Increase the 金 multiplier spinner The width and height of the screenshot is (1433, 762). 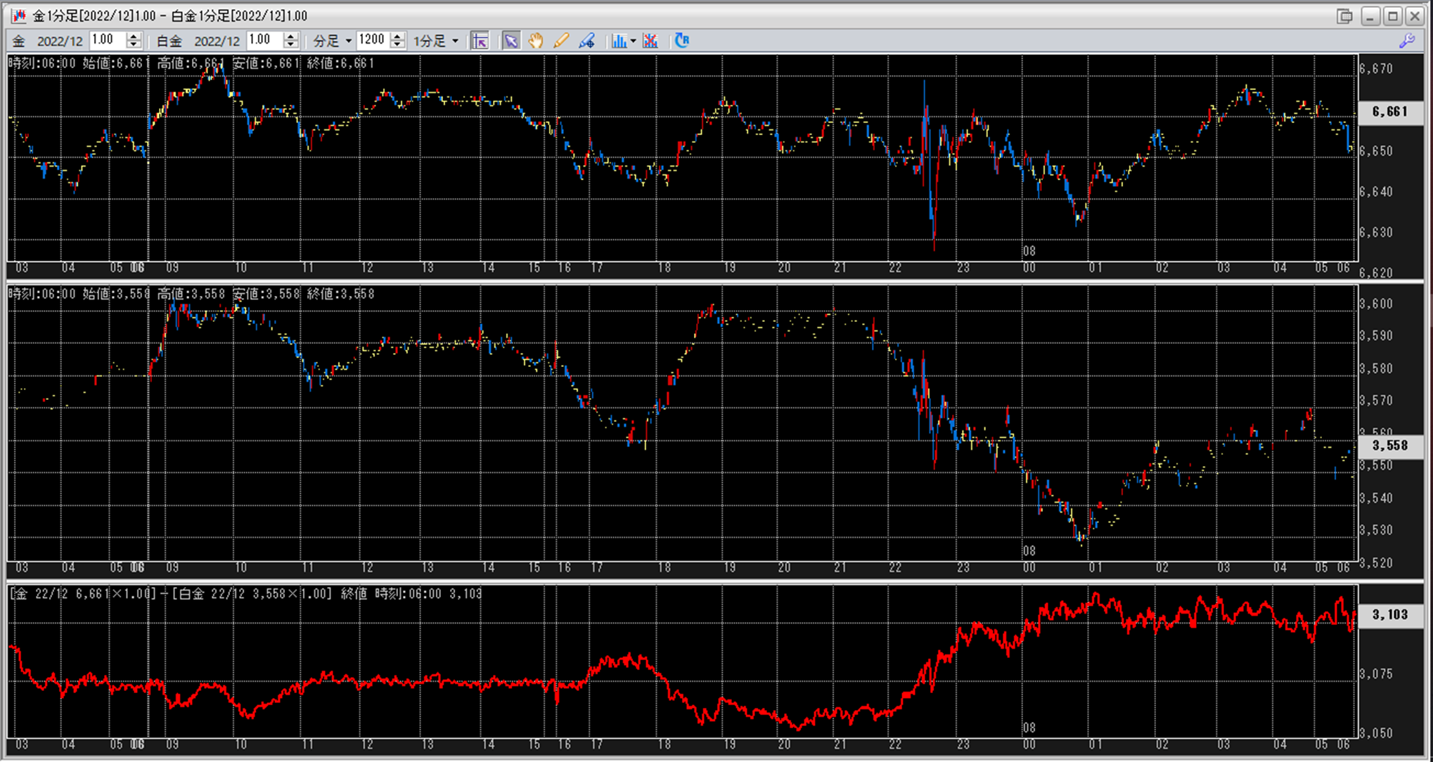pyautogui.click(x=134, y=36)
